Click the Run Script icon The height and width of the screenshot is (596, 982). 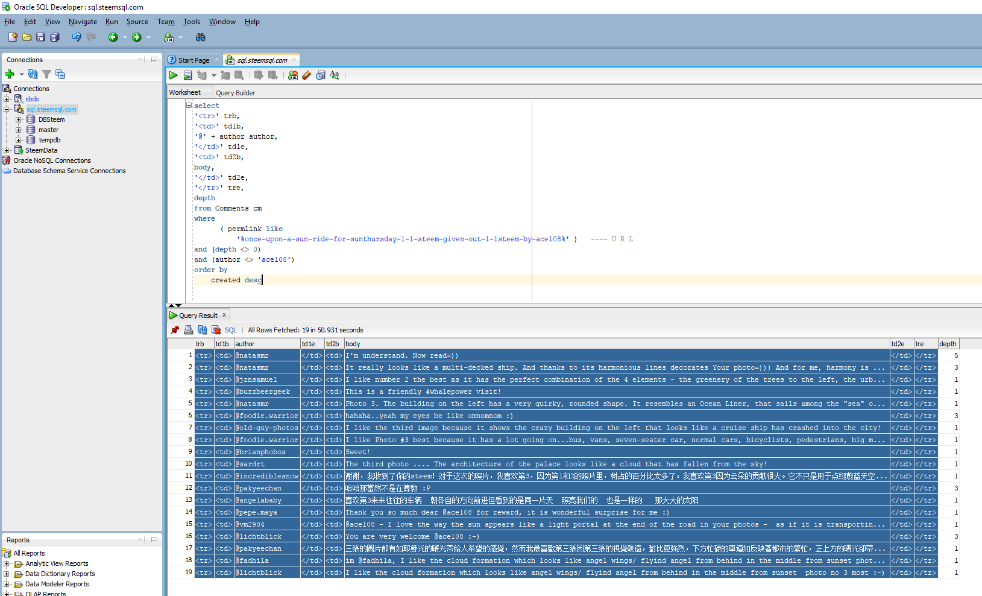pyautogui.click(x=187, y=75)
